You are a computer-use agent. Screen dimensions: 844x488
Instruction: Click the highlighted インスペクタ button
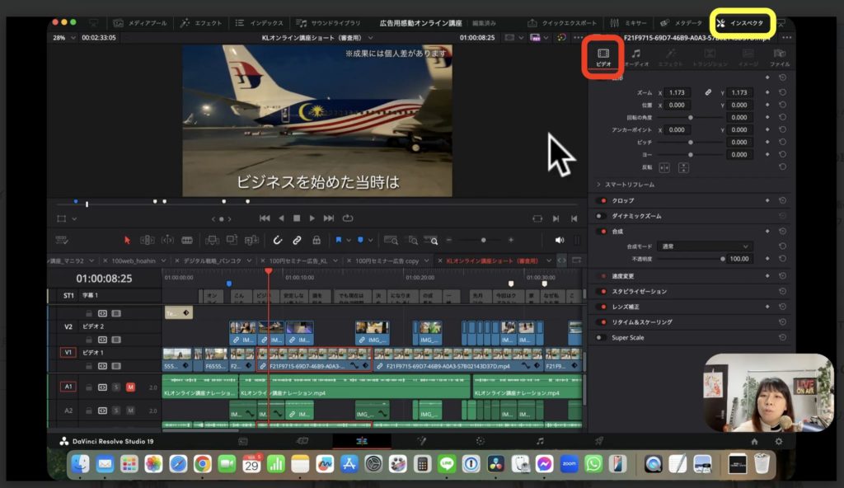(x=743, y=22)
